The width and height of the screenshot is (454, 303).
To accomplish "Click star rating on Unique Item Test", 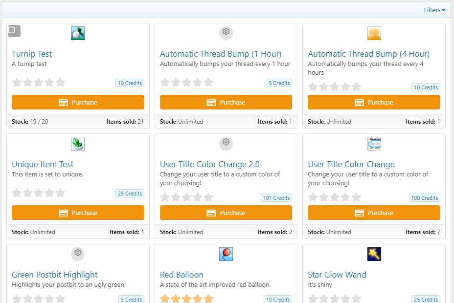I will pos(39,193).
